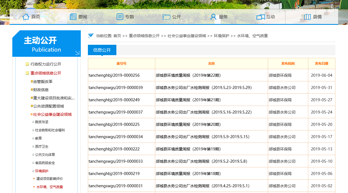Open 水环境、空气质量 in sidebar
348x193 pixels.
[50, 187]
